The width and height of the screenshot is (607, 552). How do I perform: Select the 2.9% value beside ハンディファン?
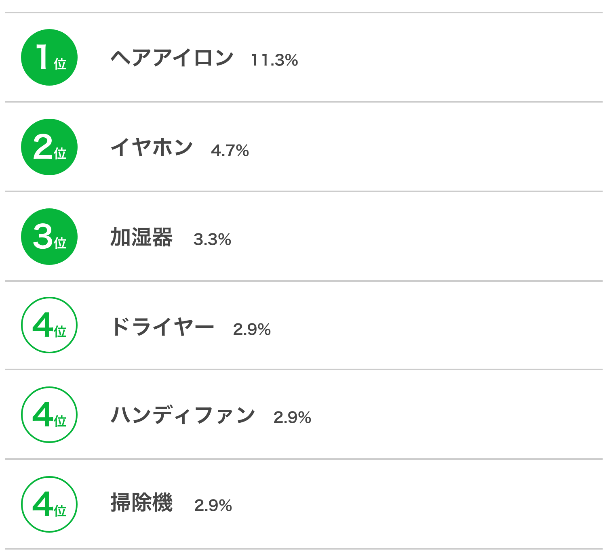[292, 418]
